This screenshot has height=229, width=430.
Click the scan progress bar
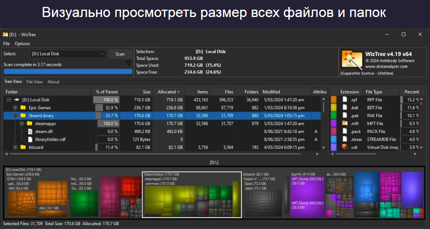[x=68, y=71]
